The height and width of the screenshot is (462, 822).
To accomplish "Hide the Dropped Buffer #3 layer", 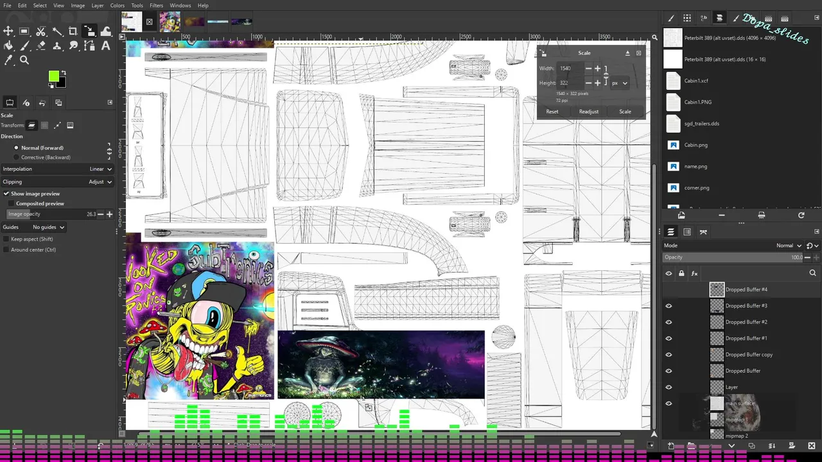I will 669,306.
